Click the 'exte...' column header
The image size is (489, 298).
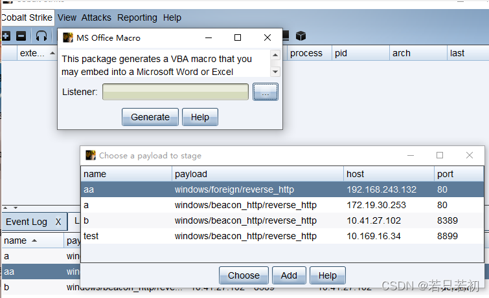click(37, 53)
